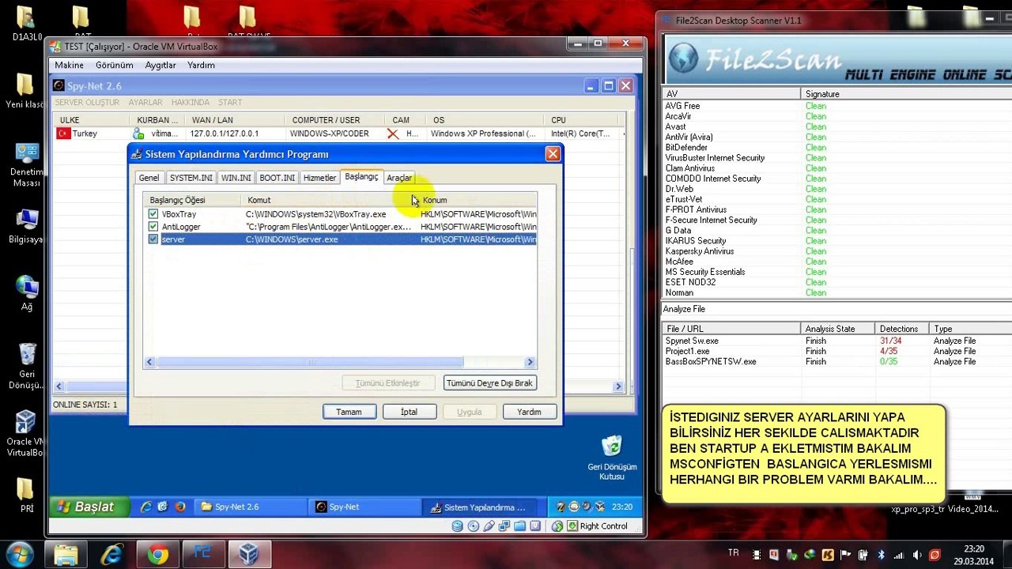The width and height of the screenshot is (1012, 569).
Task: Select BassBoxSPYNETSW.exe row in File2Scan
Action: pyautogui.click(x=837, y=361)
